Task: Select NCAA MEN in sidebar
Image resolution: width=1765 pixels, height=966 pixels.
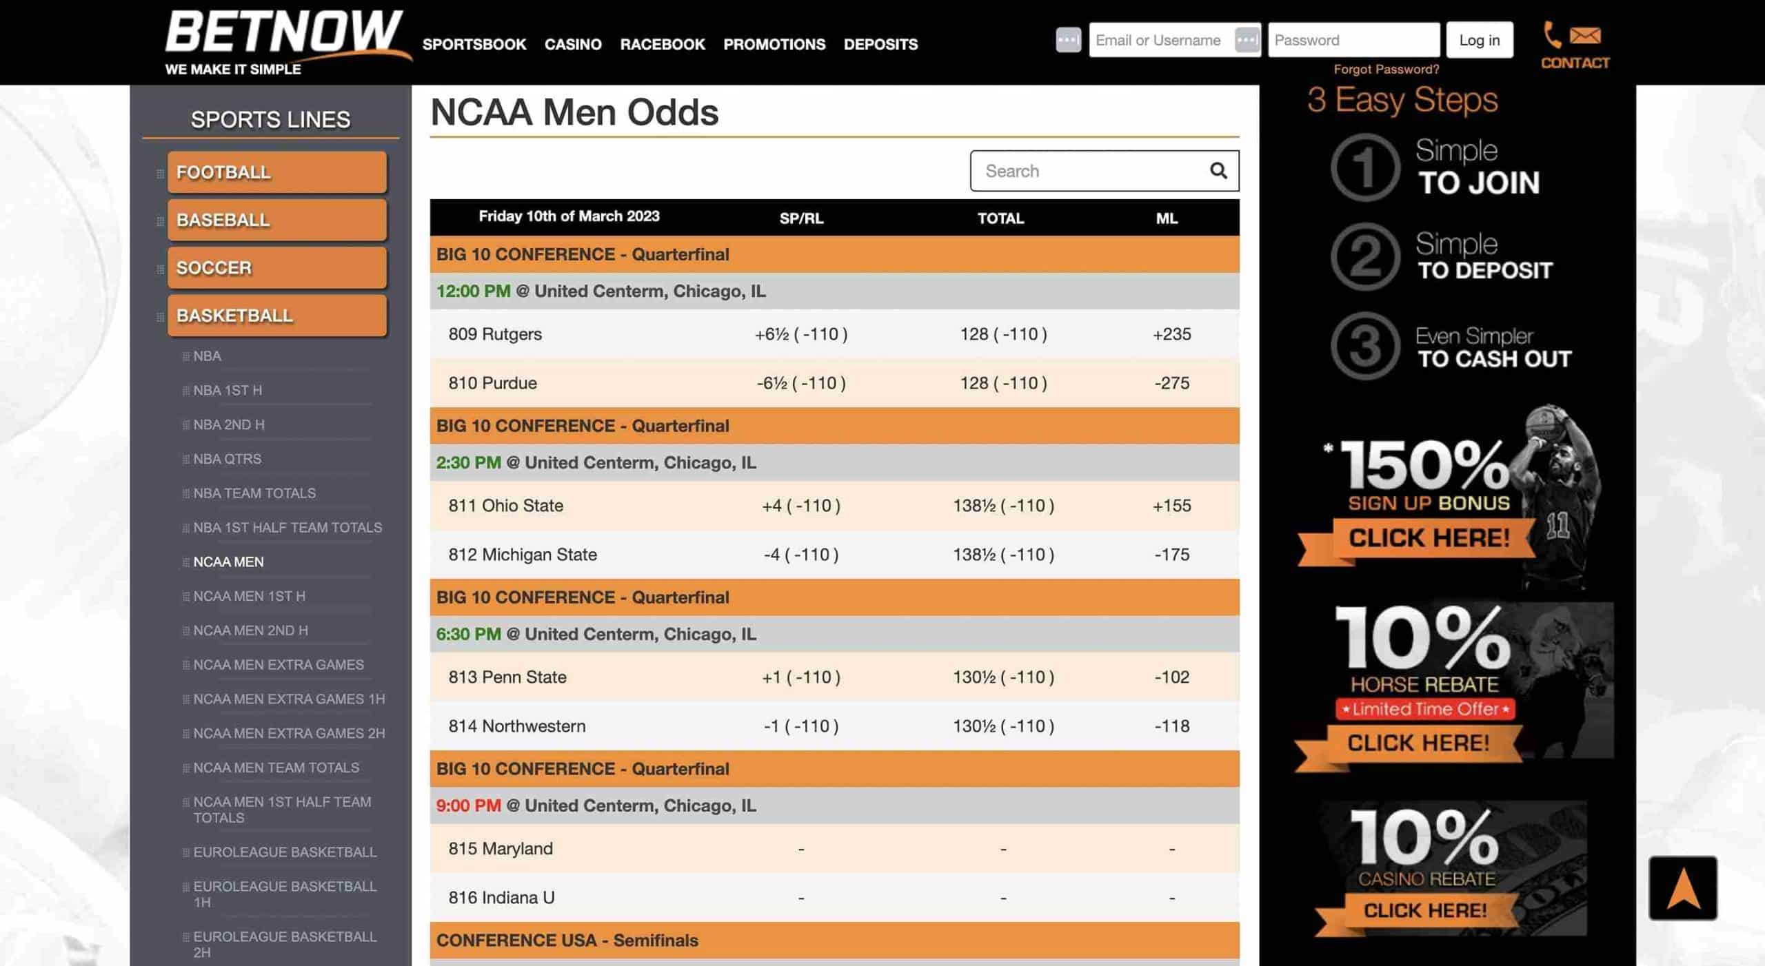Action: pos(228,562)
